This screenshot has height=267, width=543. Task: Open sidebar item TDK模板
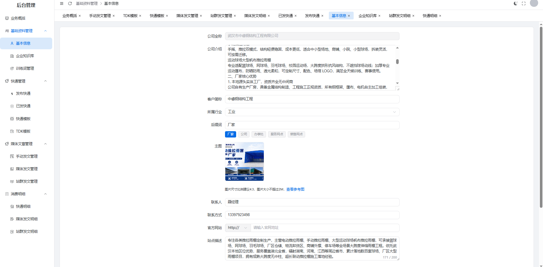pos(26,131)
